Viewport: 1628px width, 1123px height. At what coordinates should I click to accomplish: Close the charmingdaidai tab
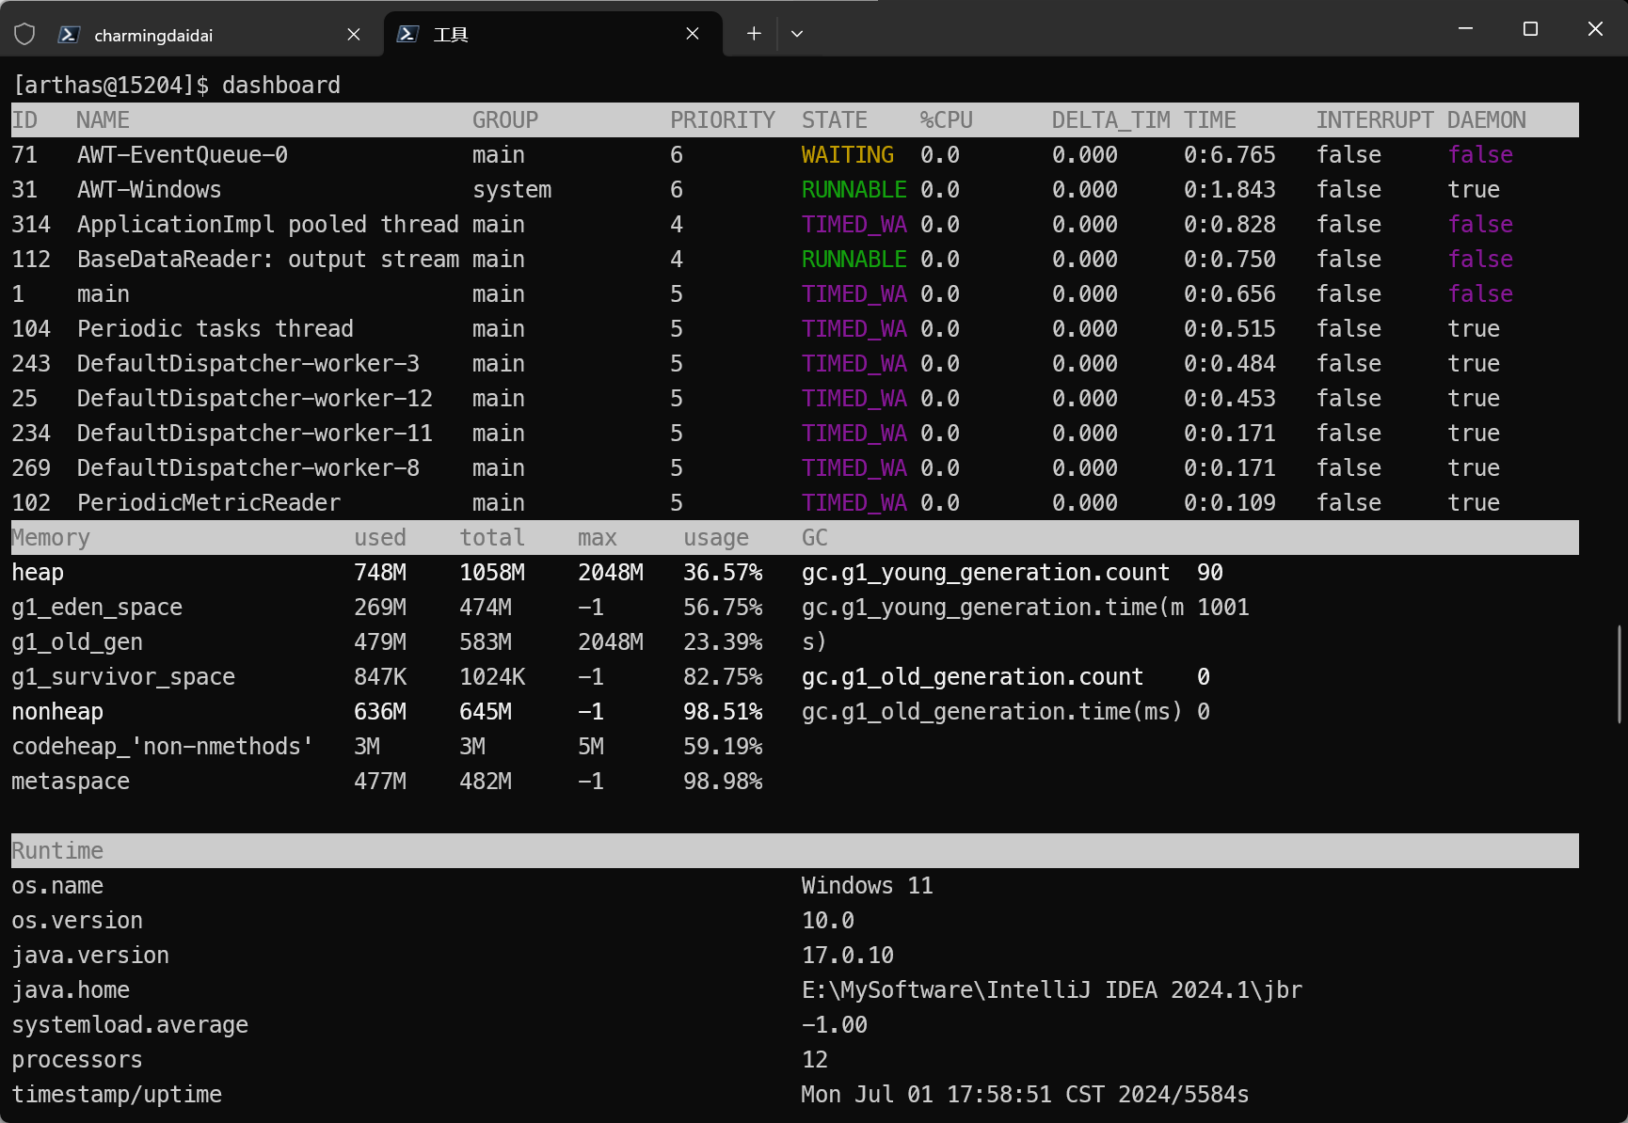tap(354, 35)
